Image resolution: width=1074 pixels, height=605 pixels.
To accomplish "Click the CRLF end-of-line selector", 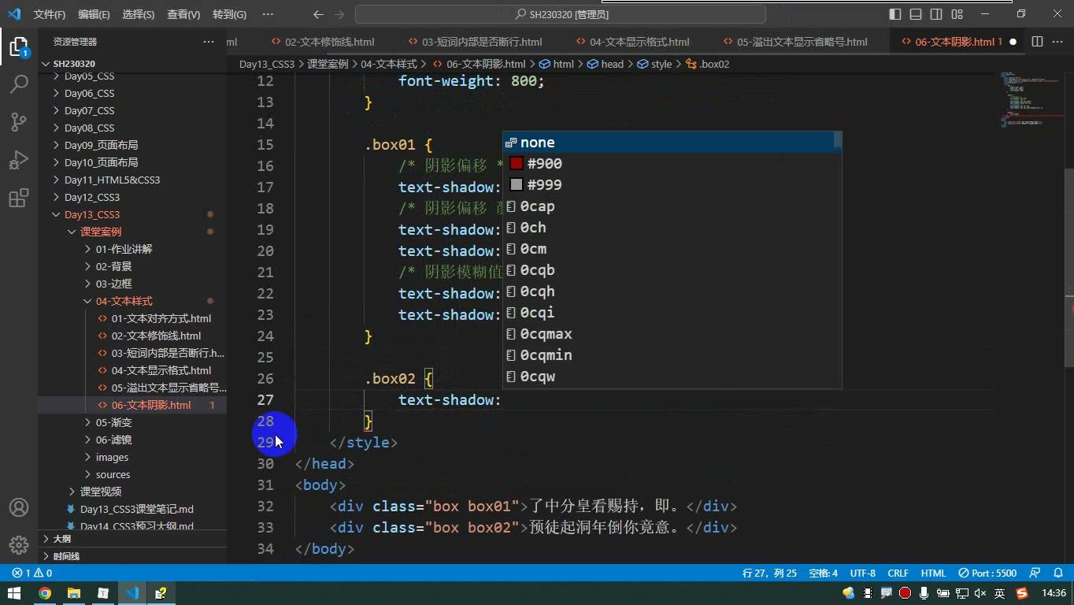I will 898,573.
